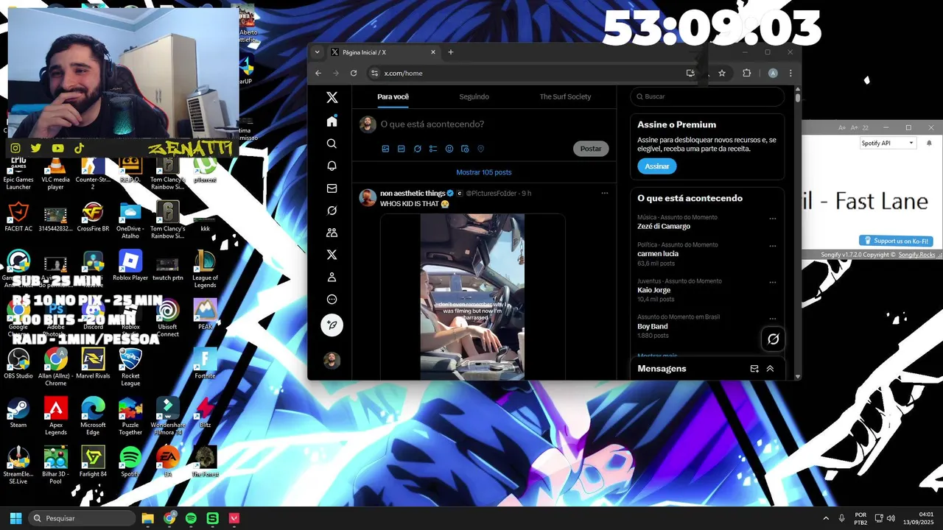Expand Mensagens panel with double chevron
Viewport: 943px width, 530px height.
[770, 369]
